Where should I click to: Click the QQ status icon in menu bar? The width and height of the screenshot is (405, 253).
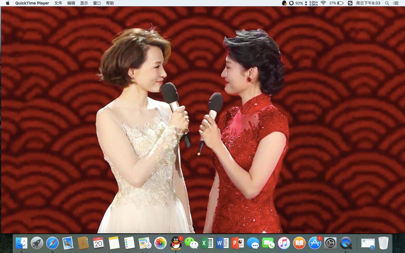click(x=284, y=3)
